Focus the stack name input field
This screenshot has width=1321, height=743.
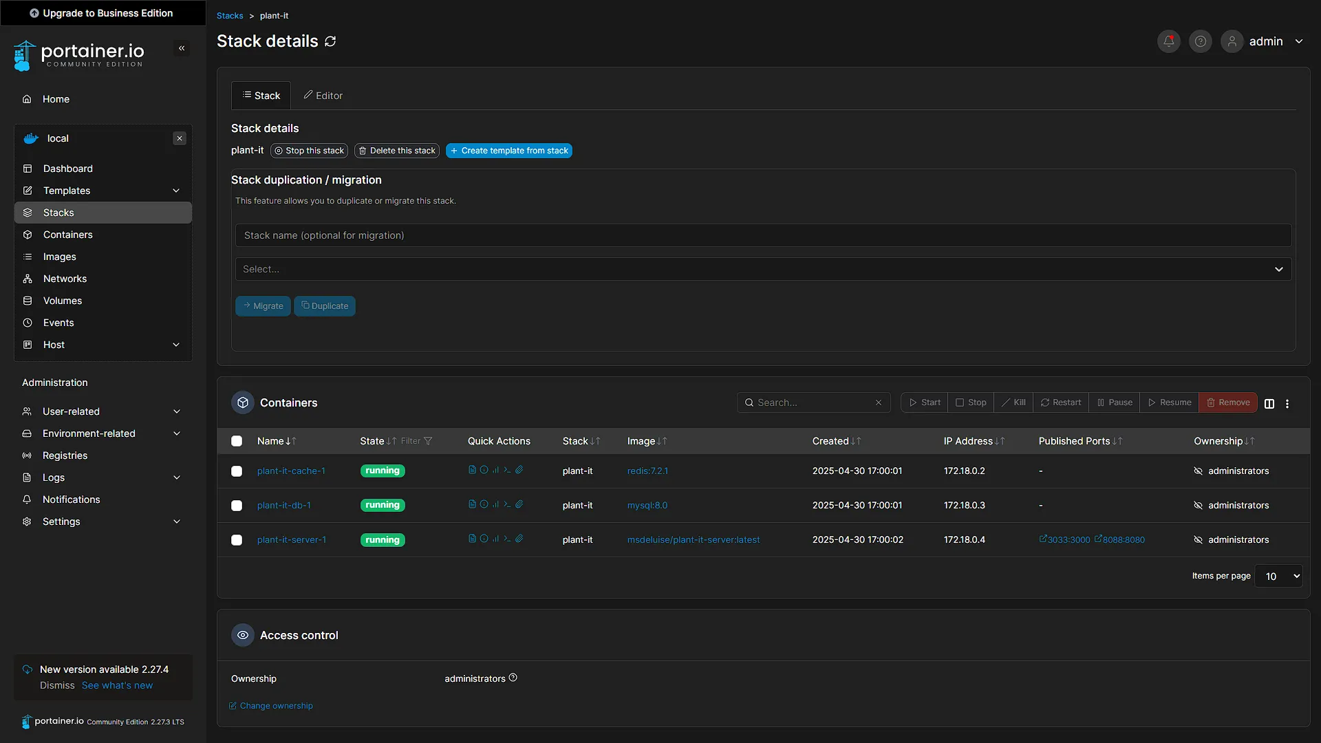click(763, 235)
